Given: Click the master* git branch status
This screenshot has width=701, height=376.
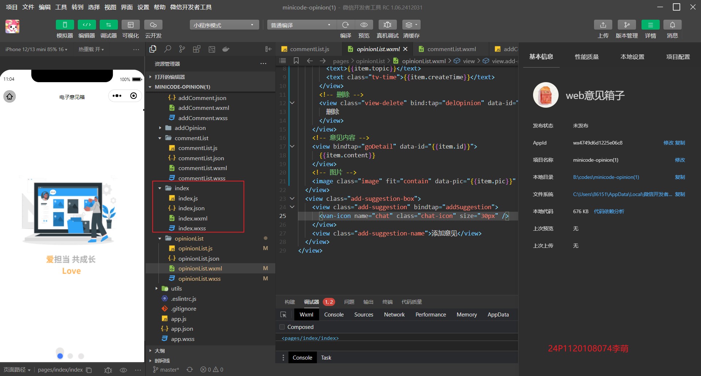Looking at the screenshot, I should click(166, 370).
